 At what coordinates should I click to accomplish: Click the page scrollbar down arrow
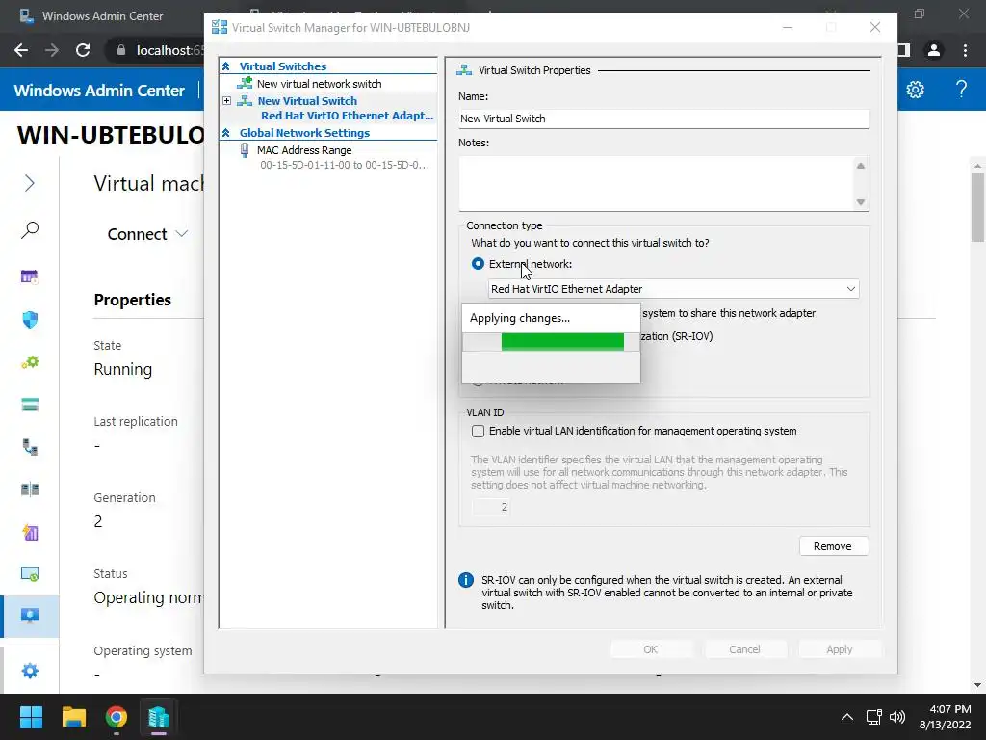click(977, 685)
